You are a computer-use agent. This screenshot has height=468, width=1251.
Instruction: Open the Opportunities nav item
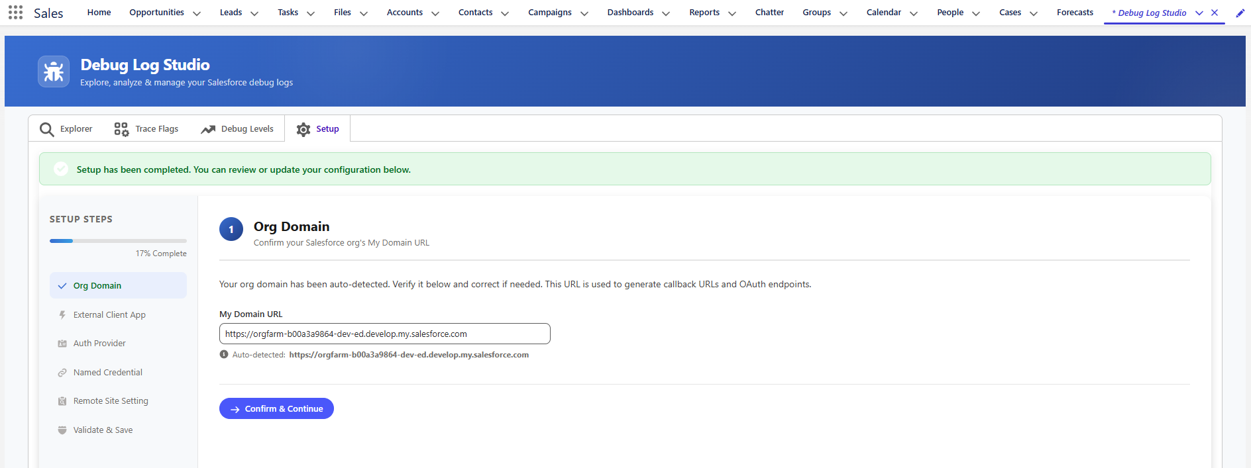tap(156, 13)
